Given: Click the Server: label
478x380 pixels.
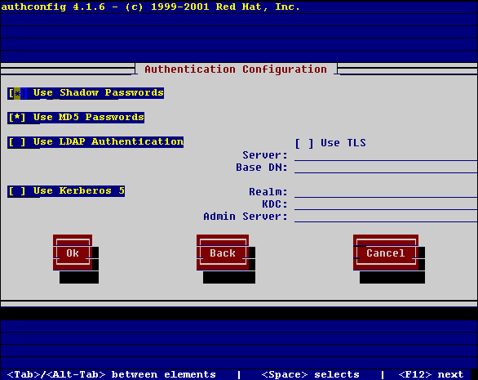Looking at the screenshot, I should tap(265, 155).
